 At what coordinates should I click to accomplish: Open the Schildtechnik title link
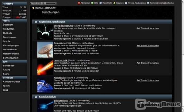pos(61,101)
